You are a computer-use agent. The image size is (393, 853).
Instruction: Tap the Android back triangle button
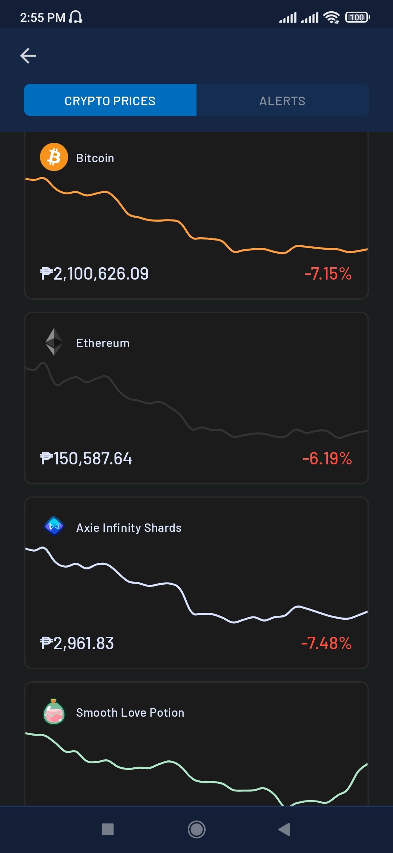tap(284, 829)
